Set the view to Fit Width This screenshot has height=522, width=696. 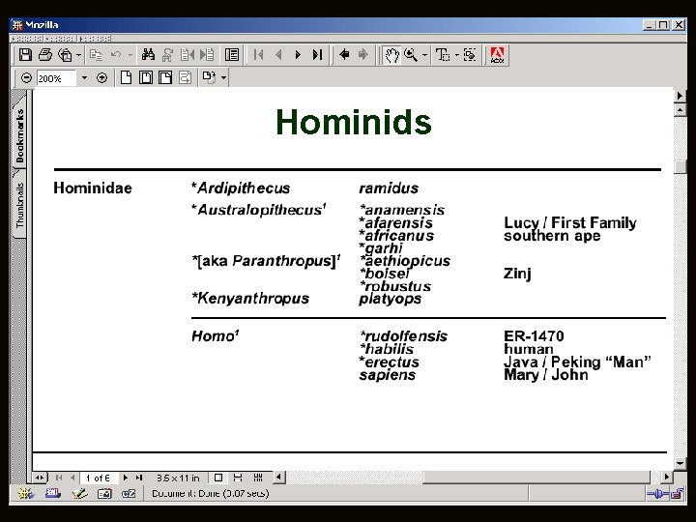pos(165,77)
